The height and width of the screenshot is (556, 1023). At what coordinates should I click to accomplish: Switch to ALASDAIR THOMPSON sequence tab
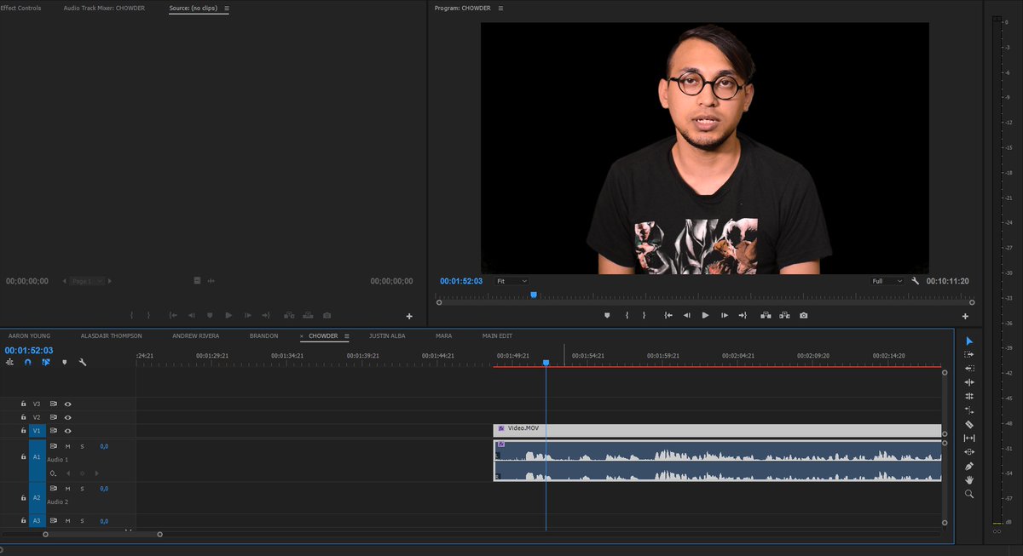113,335
